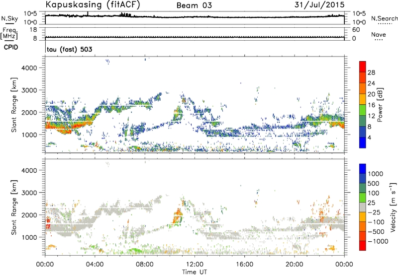Click the 04:00 time tick label
398x275 pixels.
tap(95, 265)
